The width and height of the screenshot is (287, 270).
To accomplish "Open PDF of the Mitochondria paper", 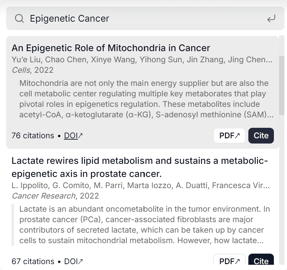I will [x=229, y=136].
